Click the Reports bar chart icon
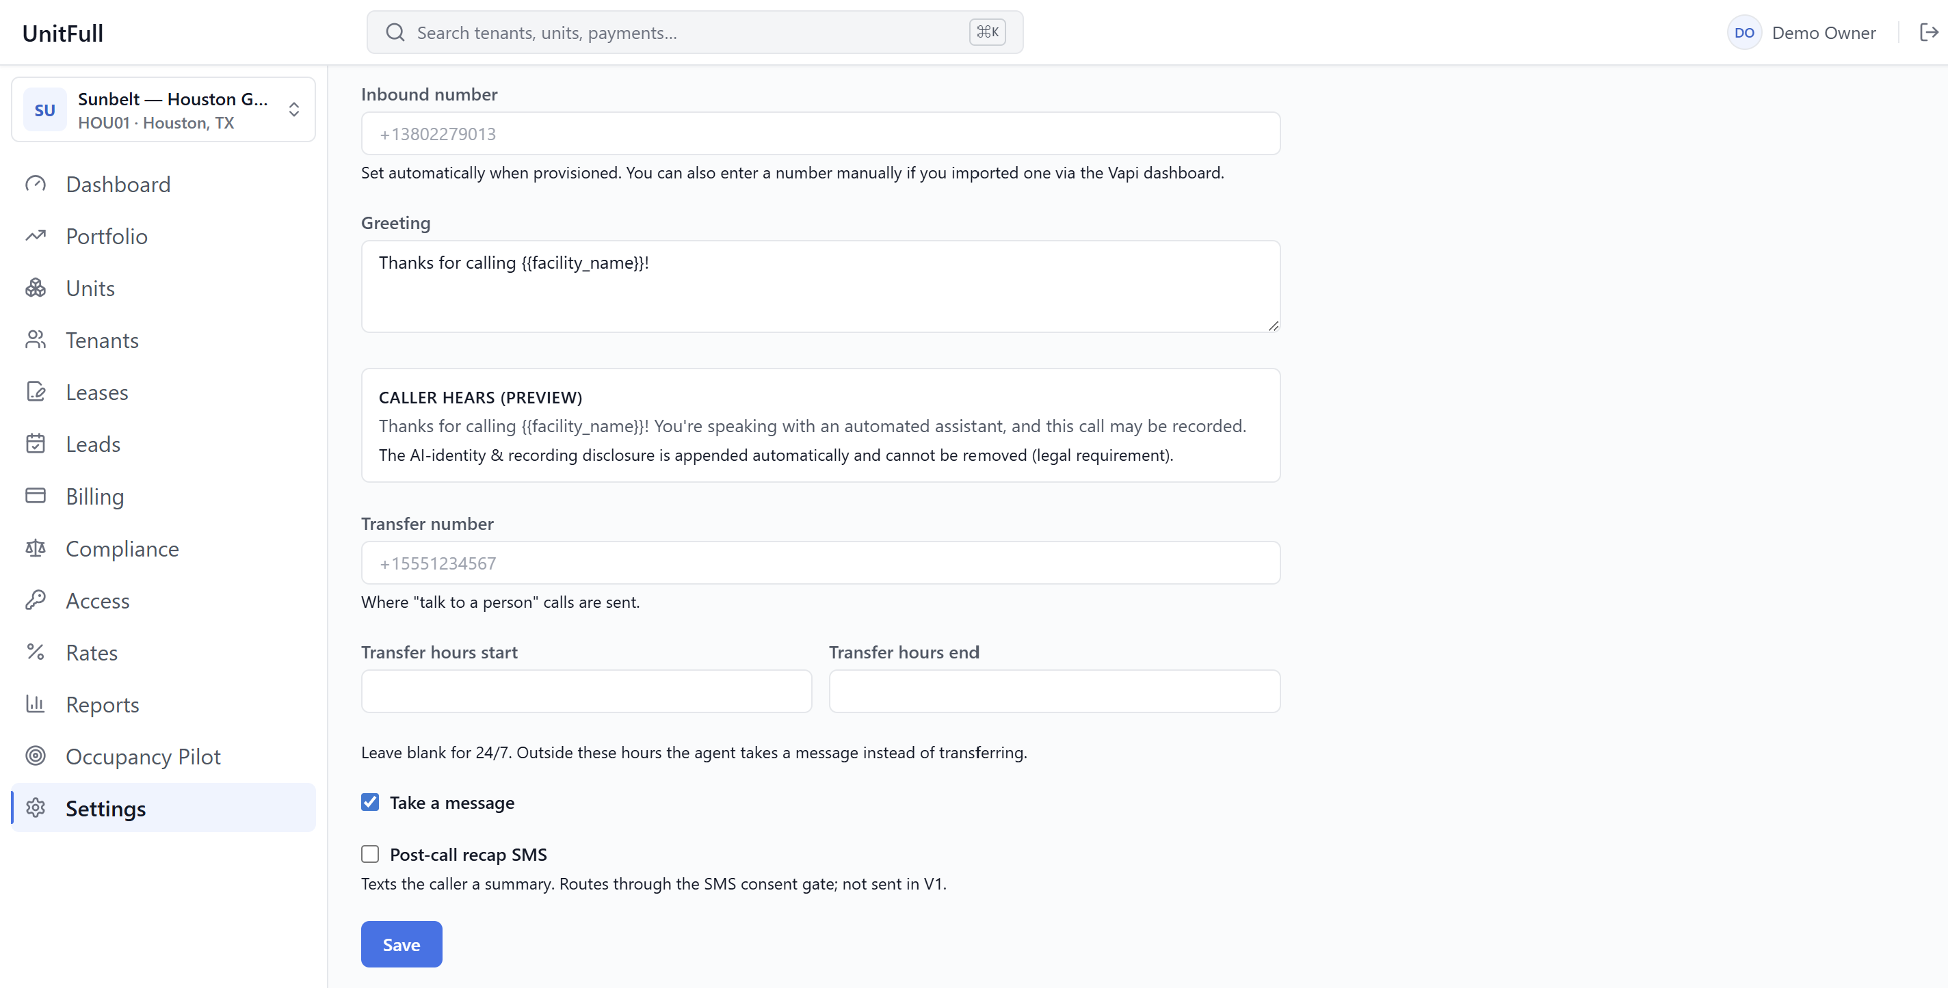The height and width of the screenshot is (988, 1948). click(36, 704)
